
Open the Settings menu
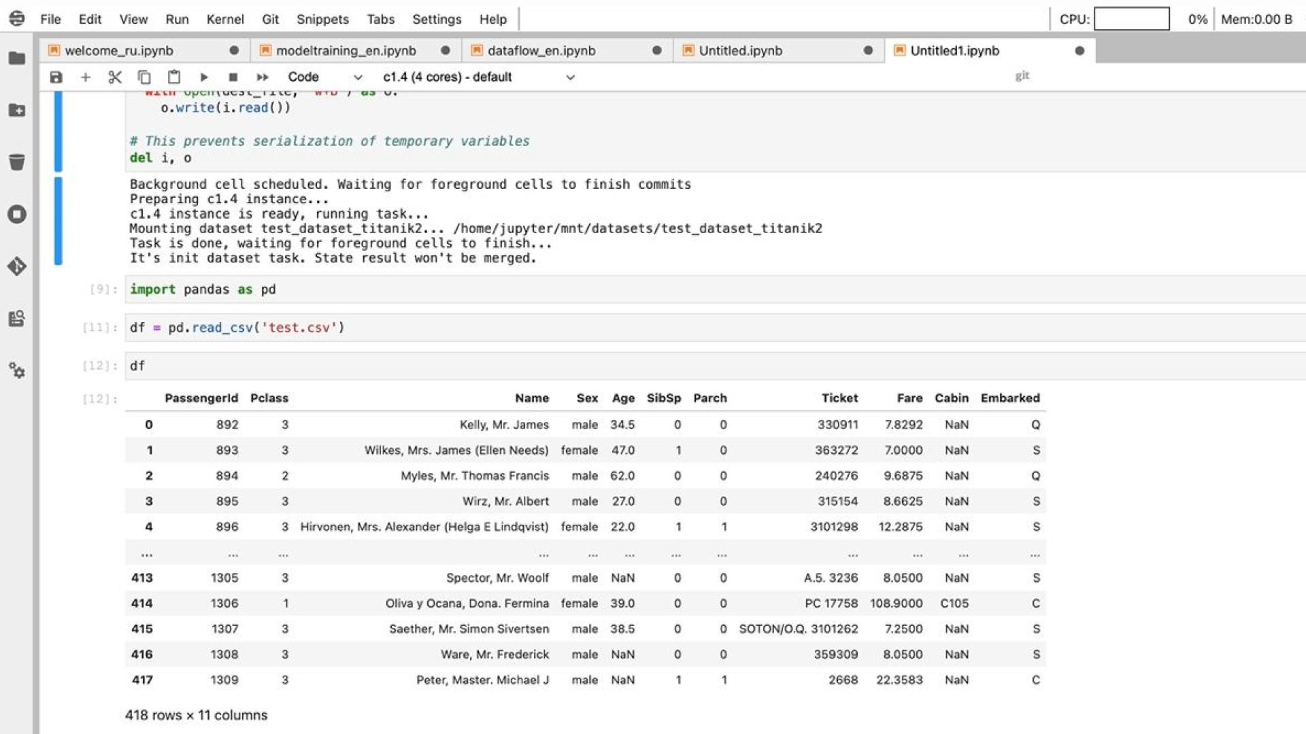437,19
